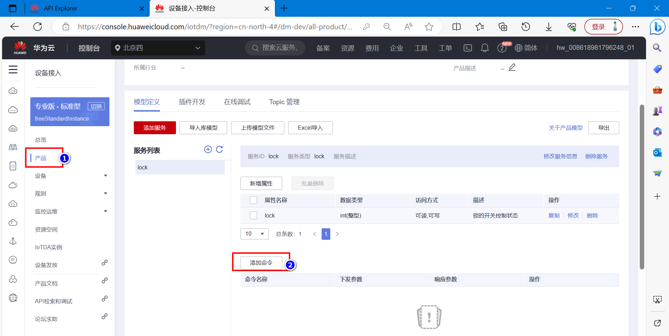Click 复制 for the lock attribute
669x336 pixels.
[x=554, y=215]
